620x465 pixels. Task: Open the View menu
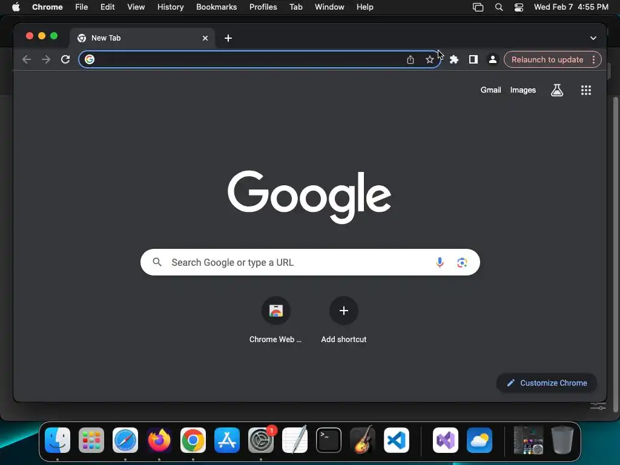pyautogui.click(x=136, y=7)
